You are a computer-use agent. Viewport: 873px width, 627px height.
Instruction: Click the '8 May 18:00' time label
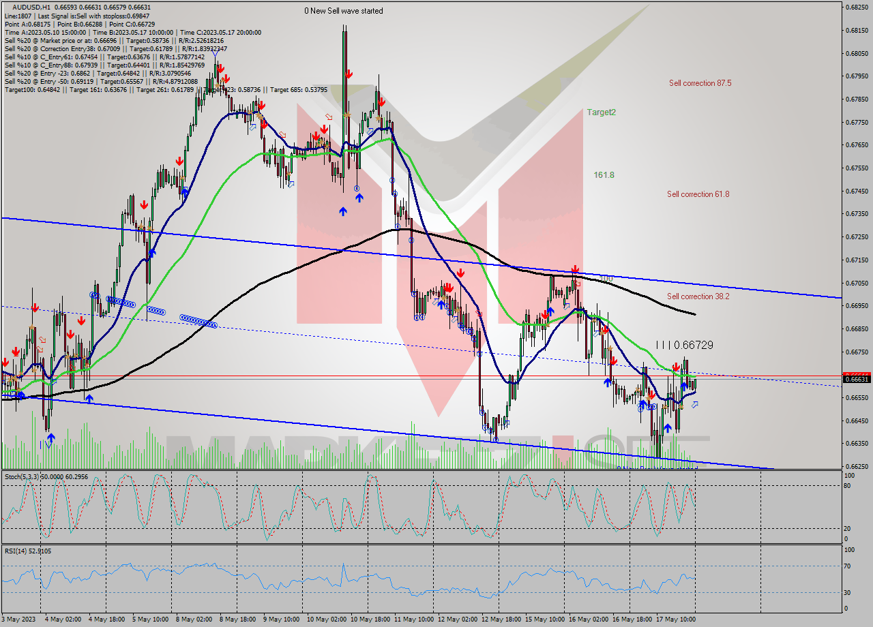click(237, 620)
